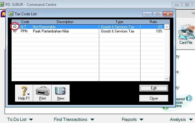Open zoom arrow for N-T tax code

pos(15,27)
